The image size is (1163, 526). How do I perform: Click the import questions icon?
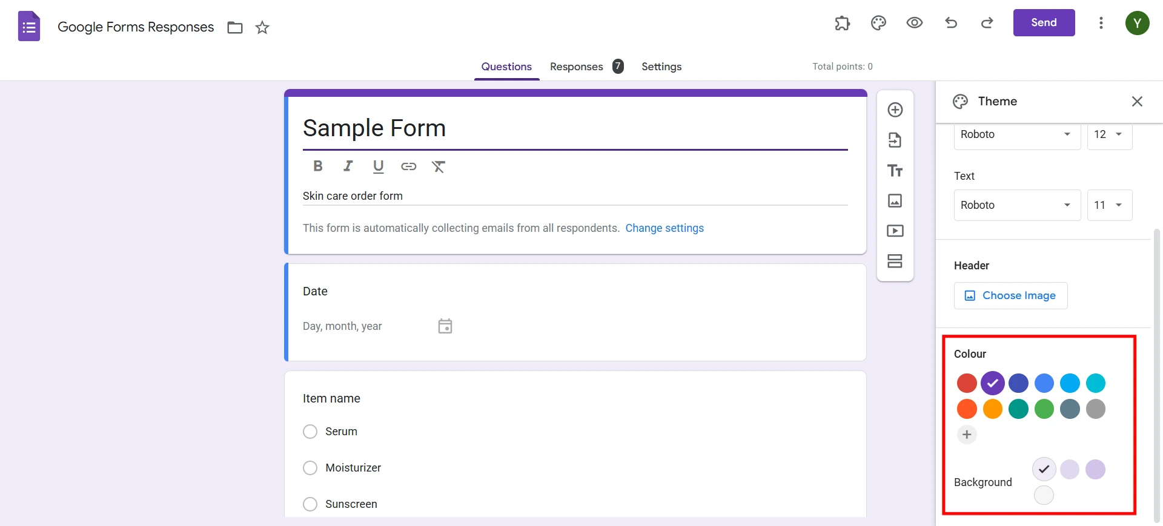pos(895,140)
